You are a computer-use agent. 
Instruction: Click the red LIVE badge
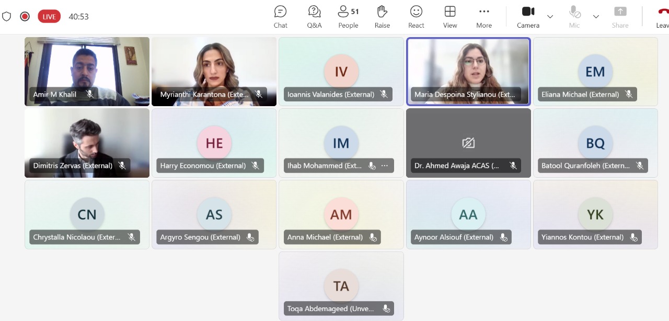coord(49,17)
